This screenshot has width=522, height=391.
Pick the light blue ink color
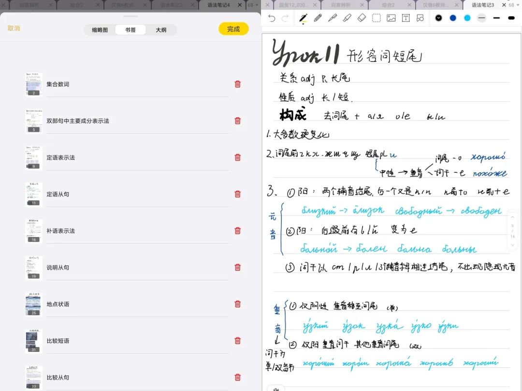tap(467, 18)
